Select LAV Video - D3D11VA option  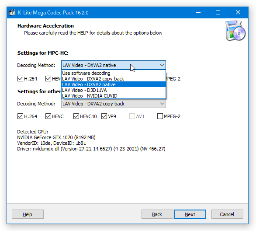point(114,90)
